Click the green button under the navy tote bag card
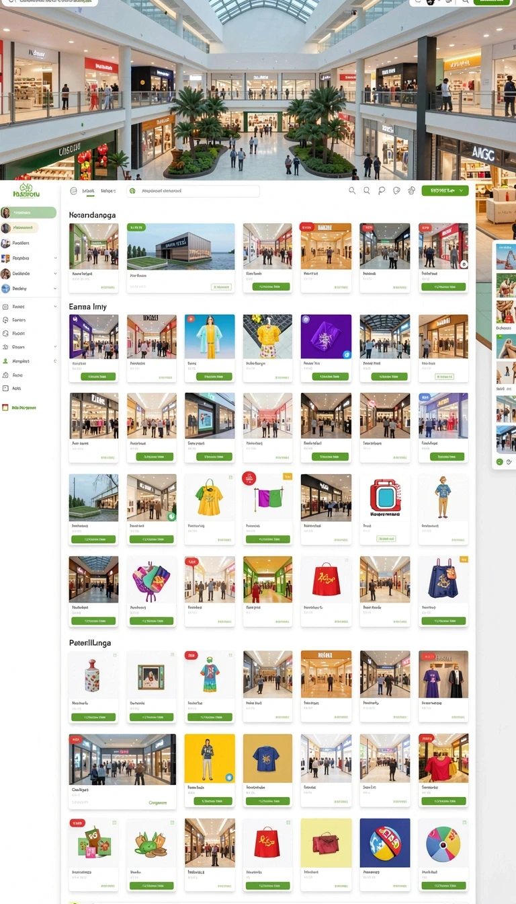Viewport: 516px width, 904px height. pyautogui.click(x=443, y=621)
